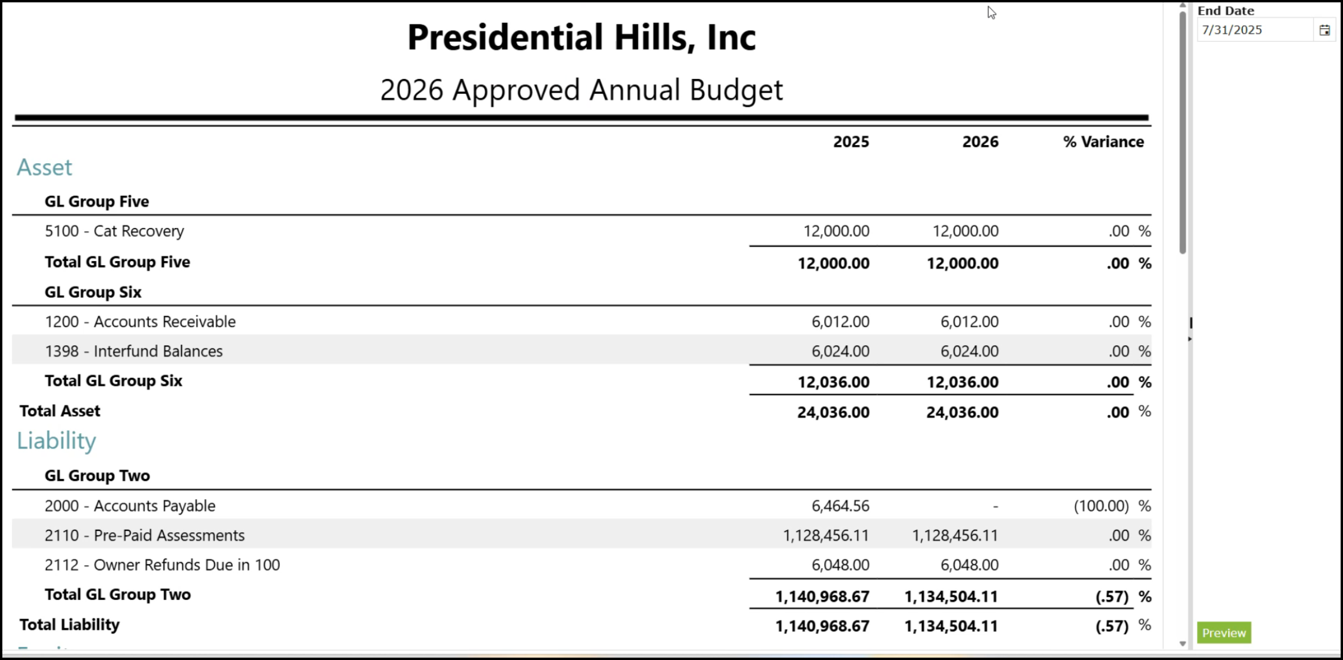Select the 1200 - Accounts Receivable row
The image size is (1343, 660).
click(x=581, y=321)
